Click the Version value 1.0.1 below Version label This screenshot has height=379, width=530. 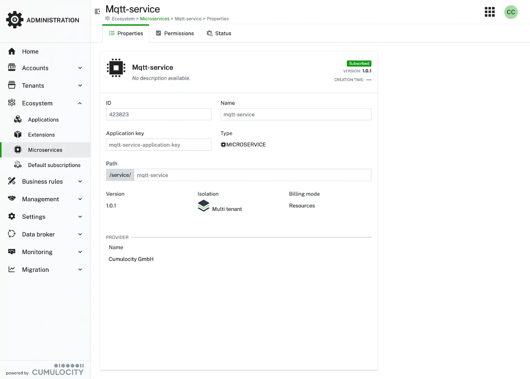coord(111,206)
